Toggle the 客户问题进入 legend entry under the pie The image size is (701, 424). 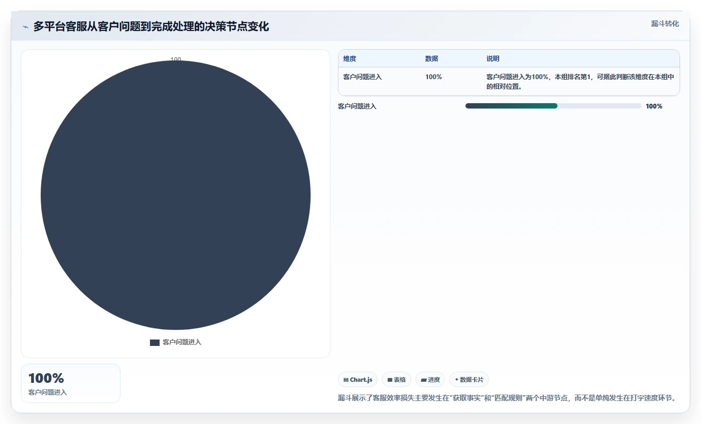pos(176,342)
